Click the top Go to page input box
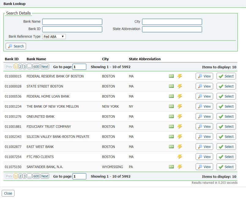The width and height of the screenshot is (246, 199). [x=79, y=67]
